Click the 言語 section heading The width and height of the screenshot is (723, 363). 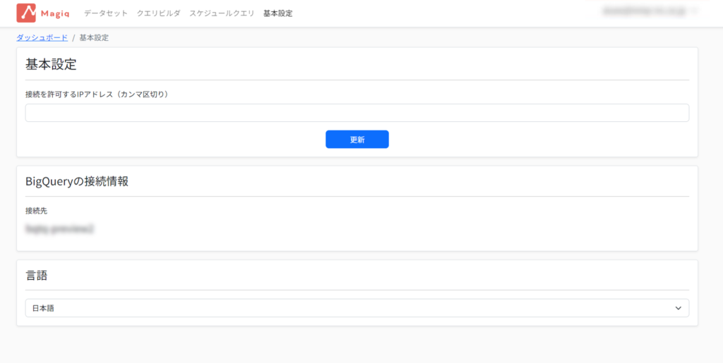pos(36,276)
